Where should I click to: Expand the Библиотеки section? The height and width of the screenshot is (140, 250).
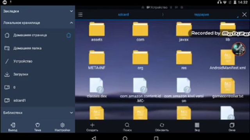38,113
